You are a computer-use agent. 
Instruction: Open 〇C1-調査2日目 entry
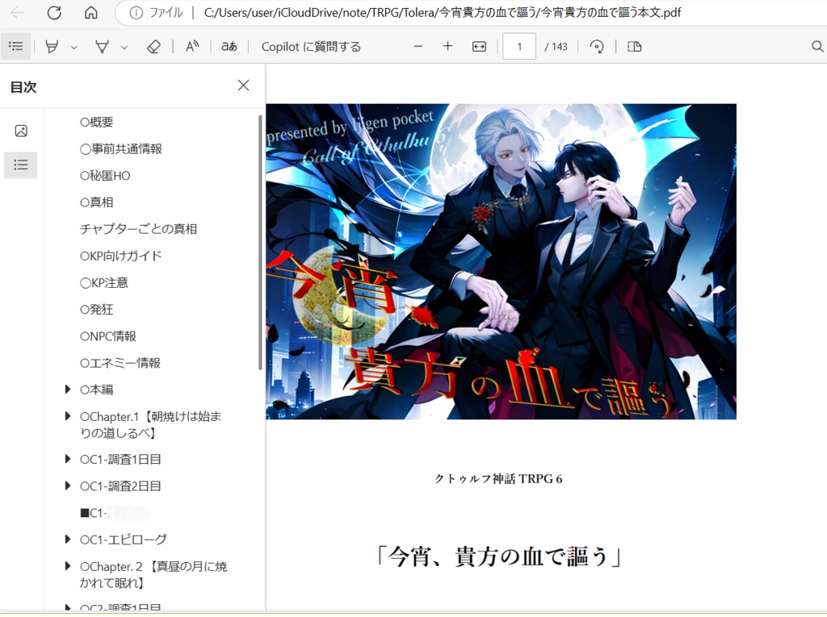point(121,486)
